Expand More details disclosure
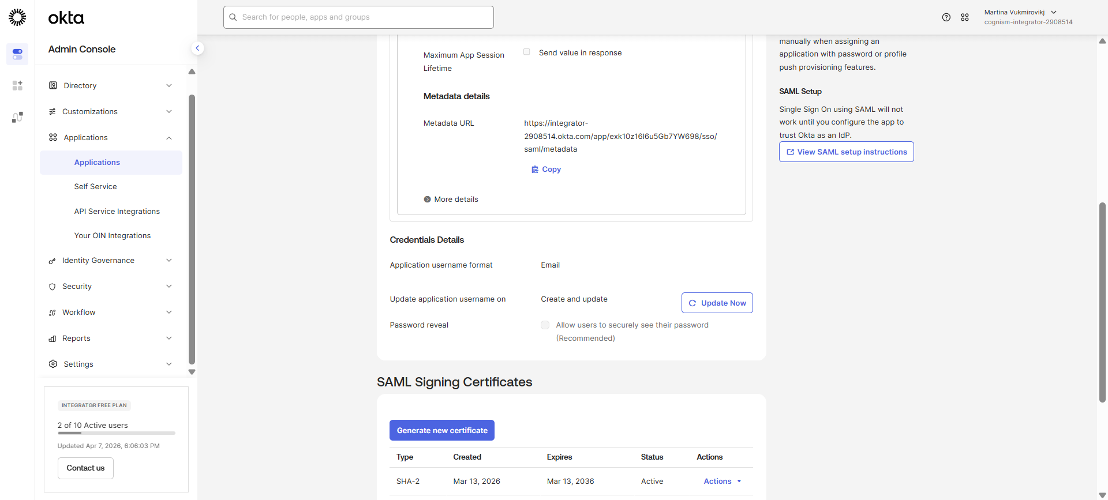Image resolution: width=1108 pixels, height=500 pixels. [x=451, y=200]
